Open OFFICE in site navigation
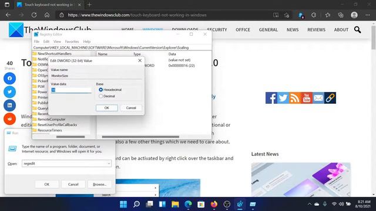376x211 pixels. coord(243,30)
